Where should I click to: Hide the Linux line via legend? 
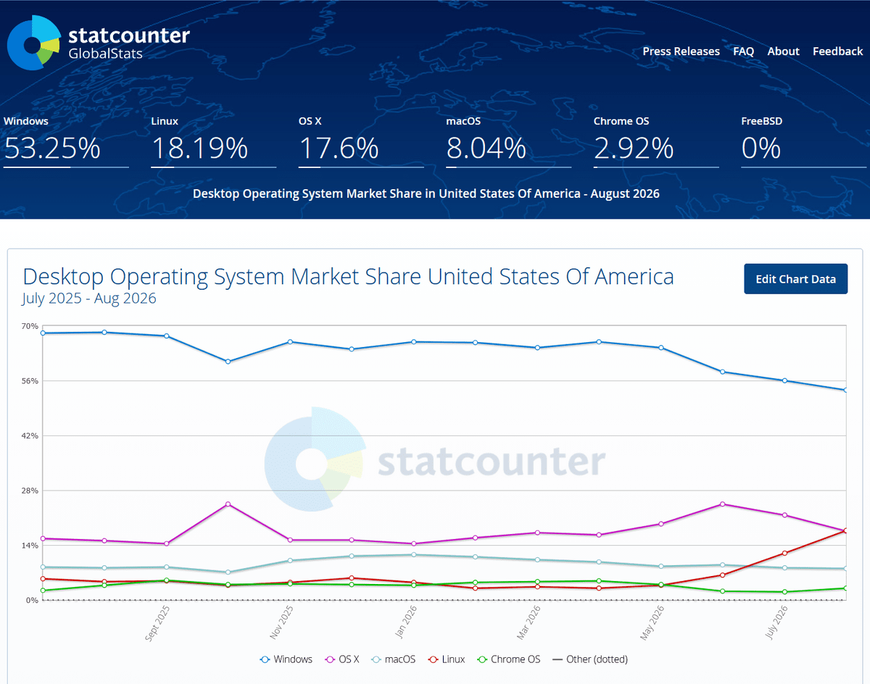tap(446, 659)
